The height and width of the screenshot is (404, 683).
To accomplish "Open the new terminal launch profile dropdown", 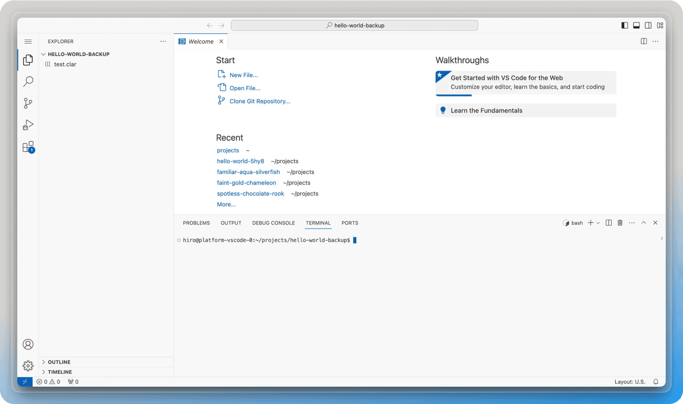I will click(598, 223).
